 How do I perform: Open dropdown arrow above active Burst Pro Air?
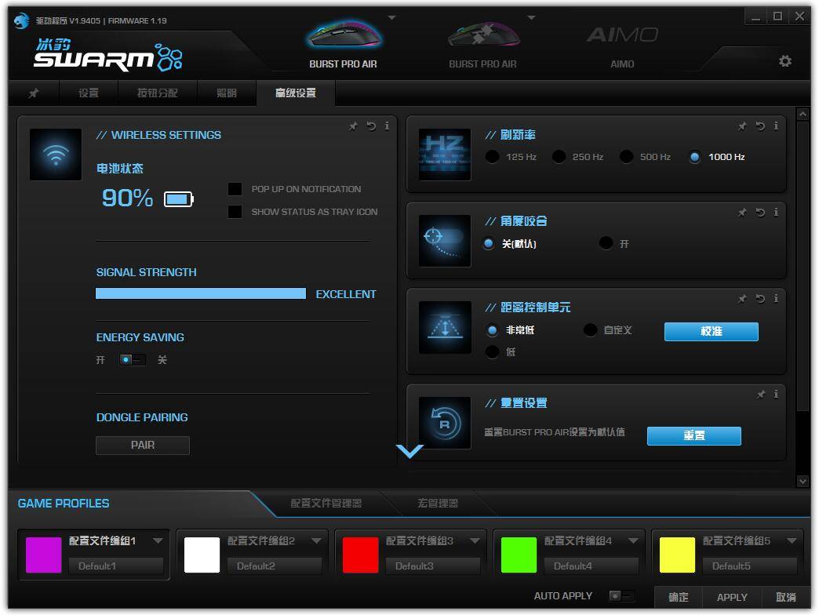[391, 18]
